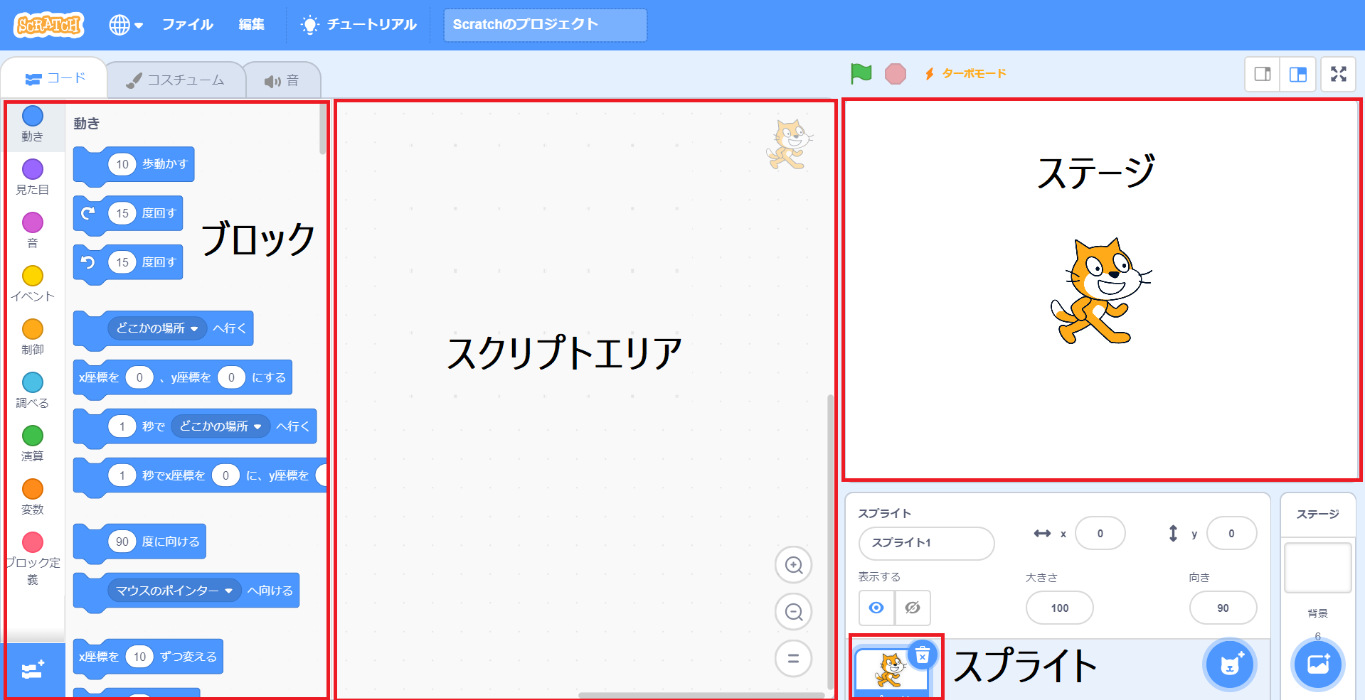The width and height of the screenshot is (1365, 700).
Task: Open the language globe dropdown
Action: coord(126,25)
